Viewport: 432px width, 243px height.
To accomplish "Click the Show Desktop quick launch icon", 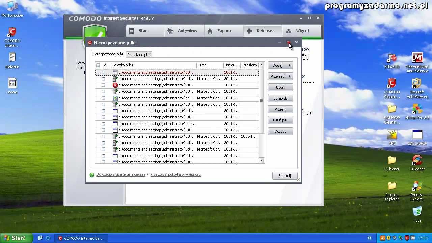I will coord(40,238).
